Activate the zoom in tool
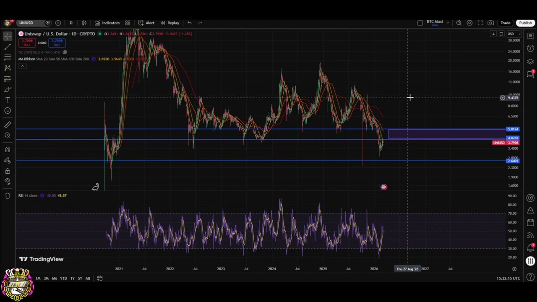The width and height of the screenshot is (537, 302). coord(8,135)
